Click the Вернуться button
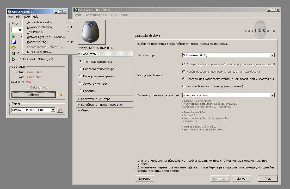 coord(220,179)
